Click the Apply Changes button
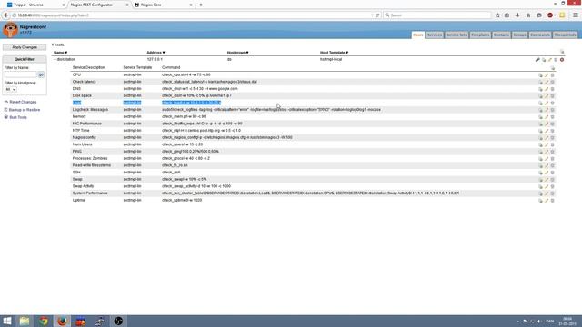The width and height of the screenshot is (582, 327). [x=25, y=47]
